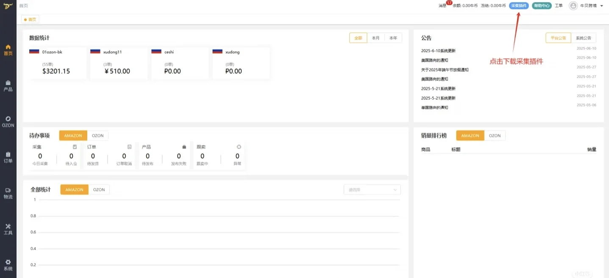
Task: Click the 首页 page tab under header
Action: [30, 19]
